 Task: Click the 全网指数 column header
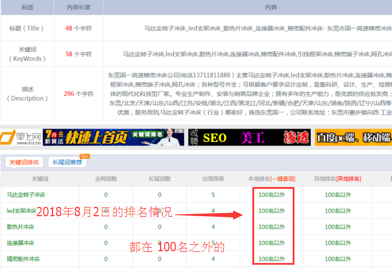tap(105, 178)
